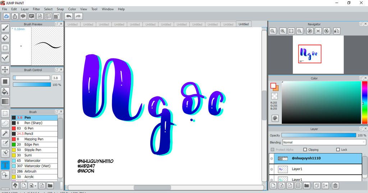Open the Snap menu
The width and height of the screenshot is (368, 193).
pyautogui.click(x=60, y=9)
